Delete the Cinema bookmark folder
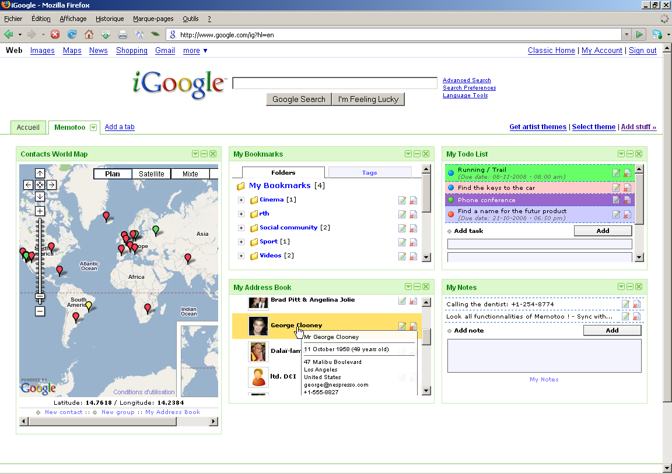 pos(413,200)
